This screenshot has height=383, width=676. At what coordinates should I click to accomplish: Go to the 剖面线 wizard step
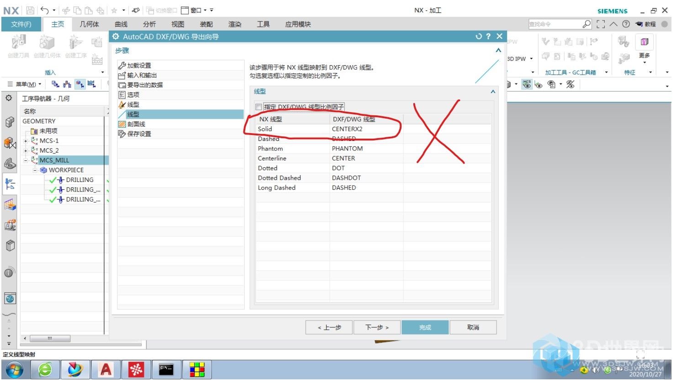(180, 124)
